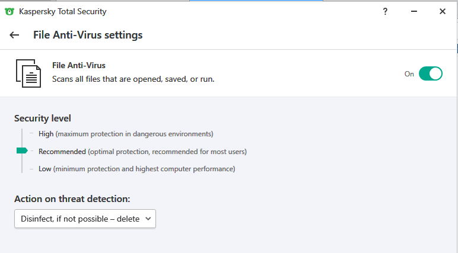The height and width of the screenshot is (253, 458).
Task: Click the File Anti-Virus documents icon
Action: click(x=28, y=73)
